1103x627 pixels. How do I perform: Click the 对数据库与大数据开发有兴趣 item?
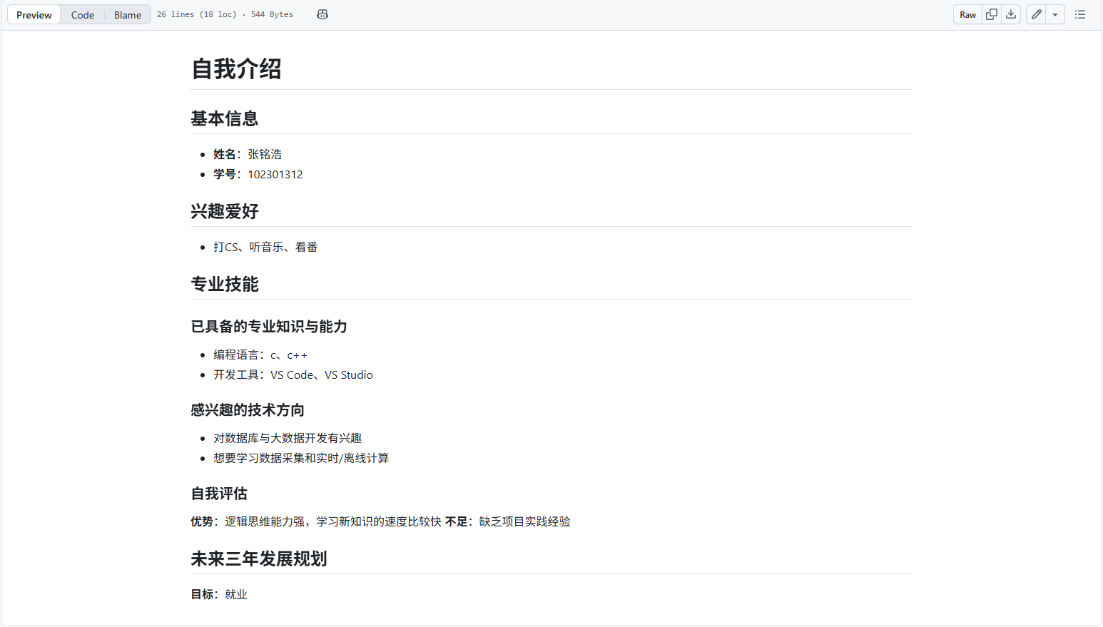point(288,438)
